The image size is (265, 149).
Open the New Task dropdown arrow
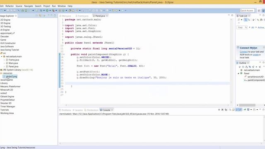(241, 20)
